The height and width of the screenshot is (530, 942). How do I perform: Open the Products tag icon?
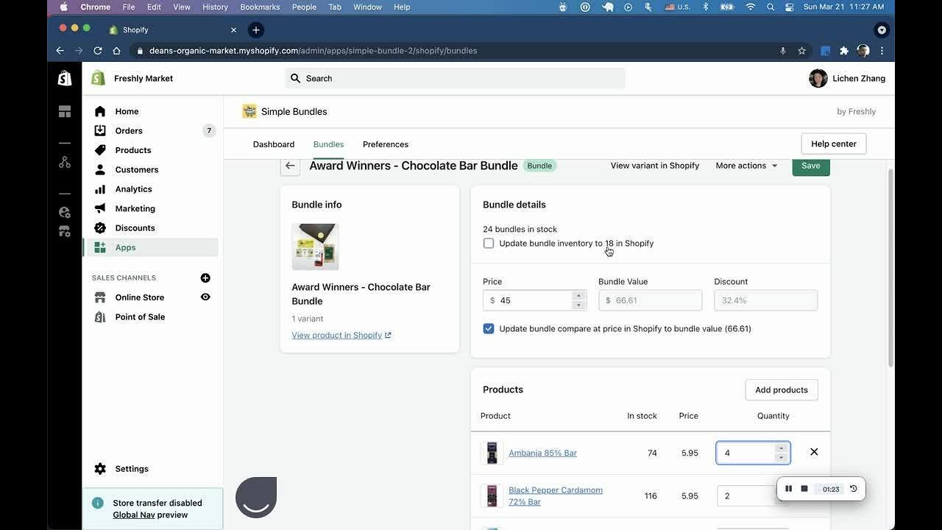100,150
